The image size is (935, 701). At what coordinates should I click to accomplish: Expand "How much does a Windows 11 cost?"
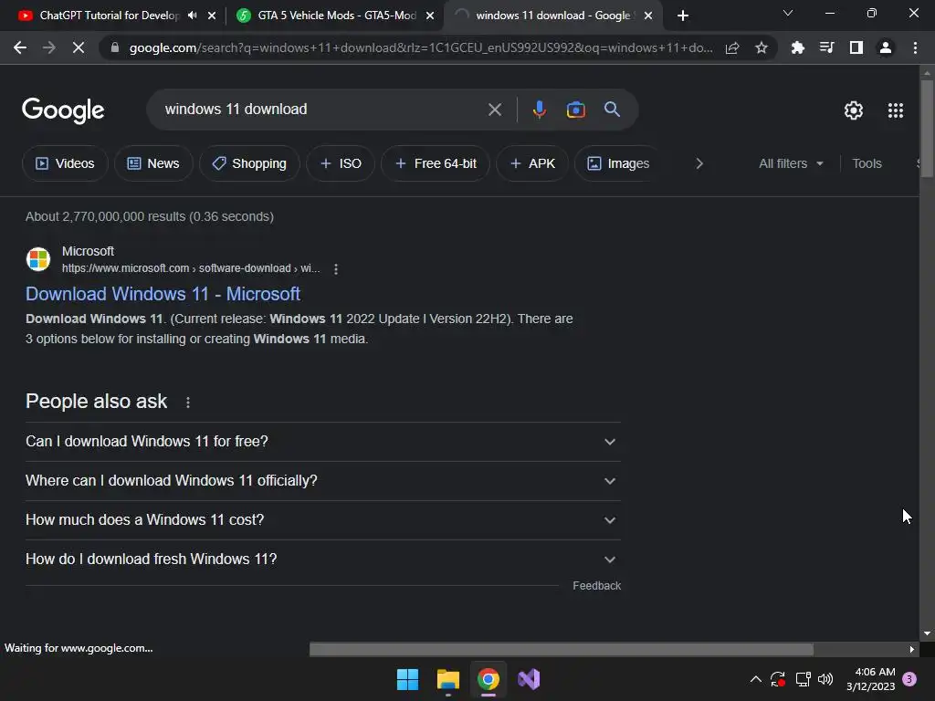point(323,519)
